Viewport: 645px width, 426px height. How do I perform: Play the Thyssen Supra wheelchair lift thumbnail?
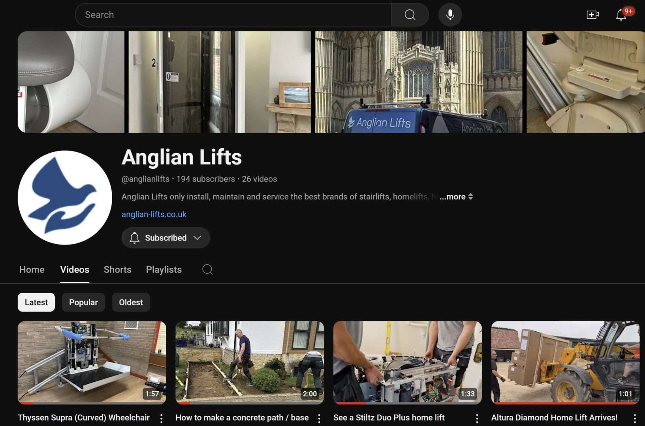92,363
